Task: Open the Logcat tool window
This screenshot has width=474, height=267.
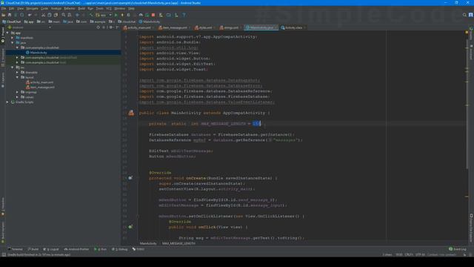Action: (51, 249)
